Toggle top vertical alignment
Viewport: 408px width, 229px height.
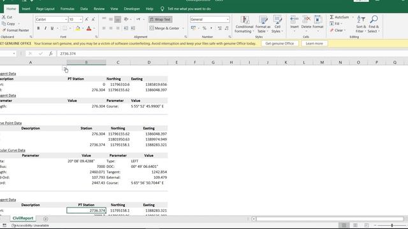click(104, 19)
